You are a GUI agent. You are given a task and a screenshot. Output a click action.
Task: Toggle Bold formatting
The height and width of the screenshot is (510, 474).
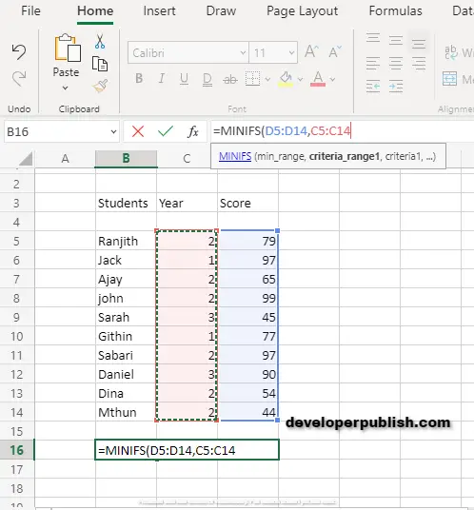(139, 78)
